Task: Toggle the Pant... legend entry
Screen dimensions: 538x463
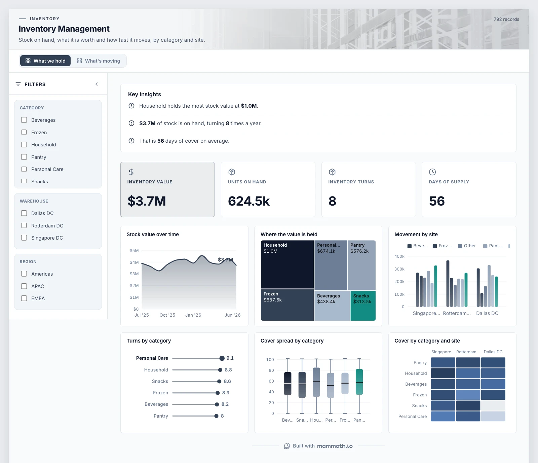Action: [493, 246]
